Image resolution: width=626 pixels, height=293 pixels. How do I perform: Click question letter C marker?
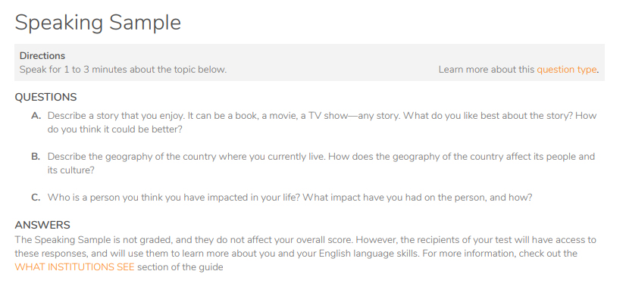tap(36, 198)
